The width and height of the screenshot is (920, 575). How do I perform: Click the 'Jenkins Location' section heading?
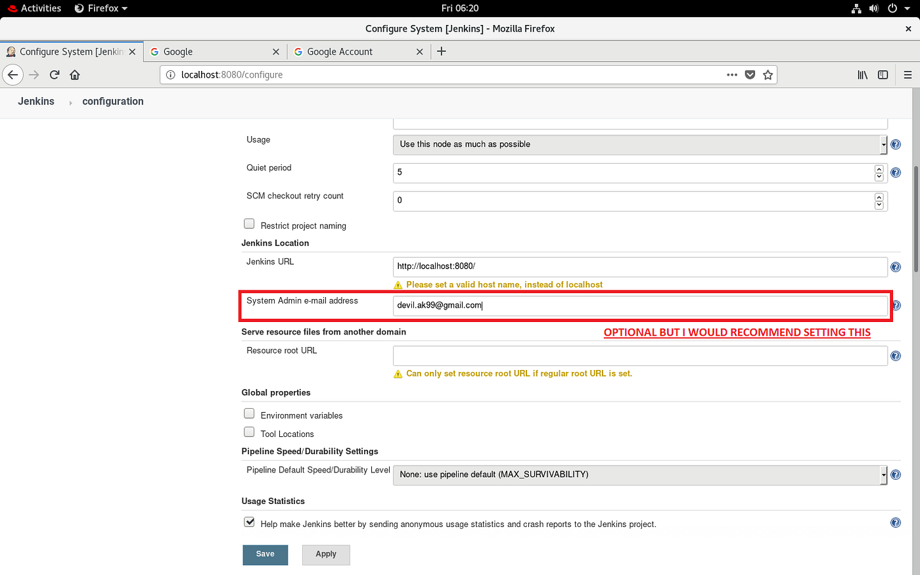(x=275, y=243)
